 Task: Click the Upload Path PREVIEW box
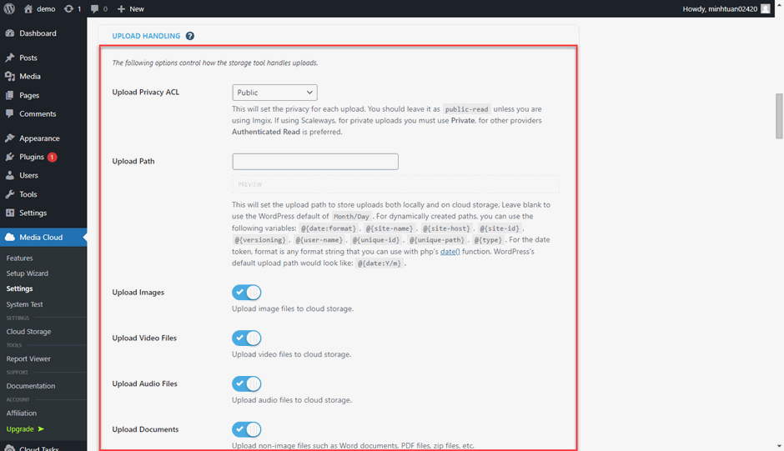click(395, 184)
